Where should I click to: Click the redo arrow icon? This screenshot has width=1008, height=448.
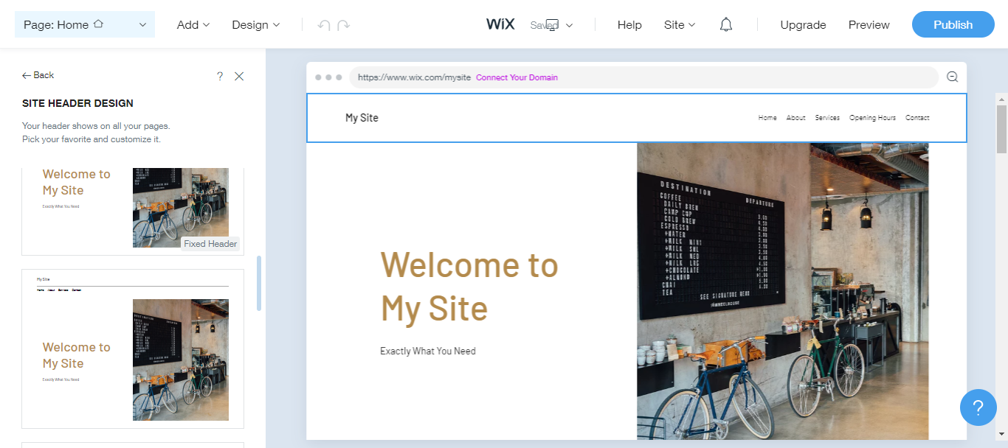(x=343, y=25)
